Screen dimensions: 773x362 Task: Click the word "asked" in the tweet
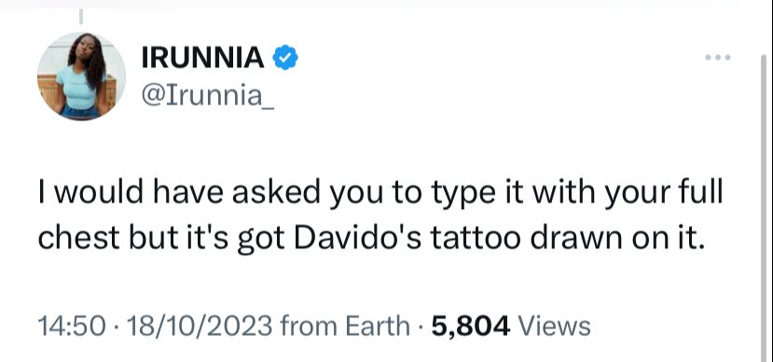click(276, 192)
